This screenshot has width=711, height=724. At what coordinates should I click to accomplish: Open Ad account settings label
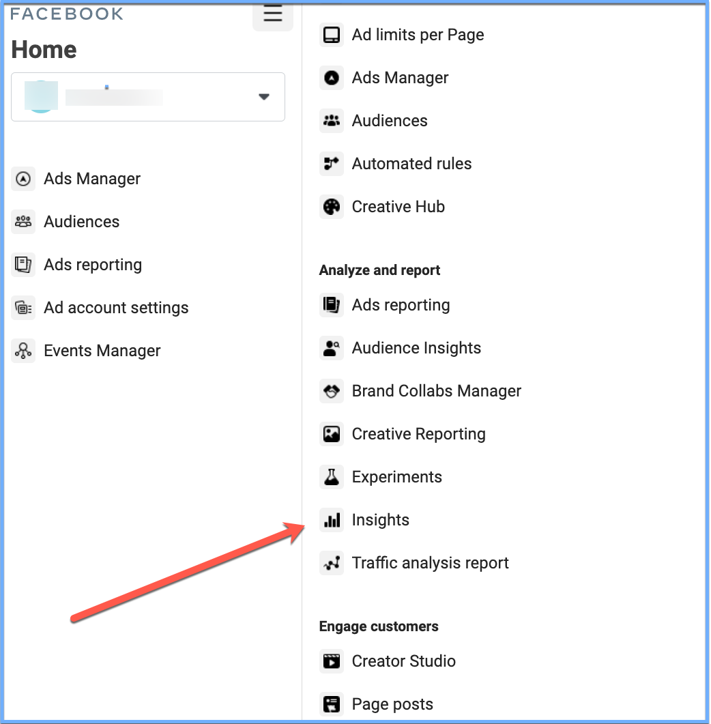[116, 308]
